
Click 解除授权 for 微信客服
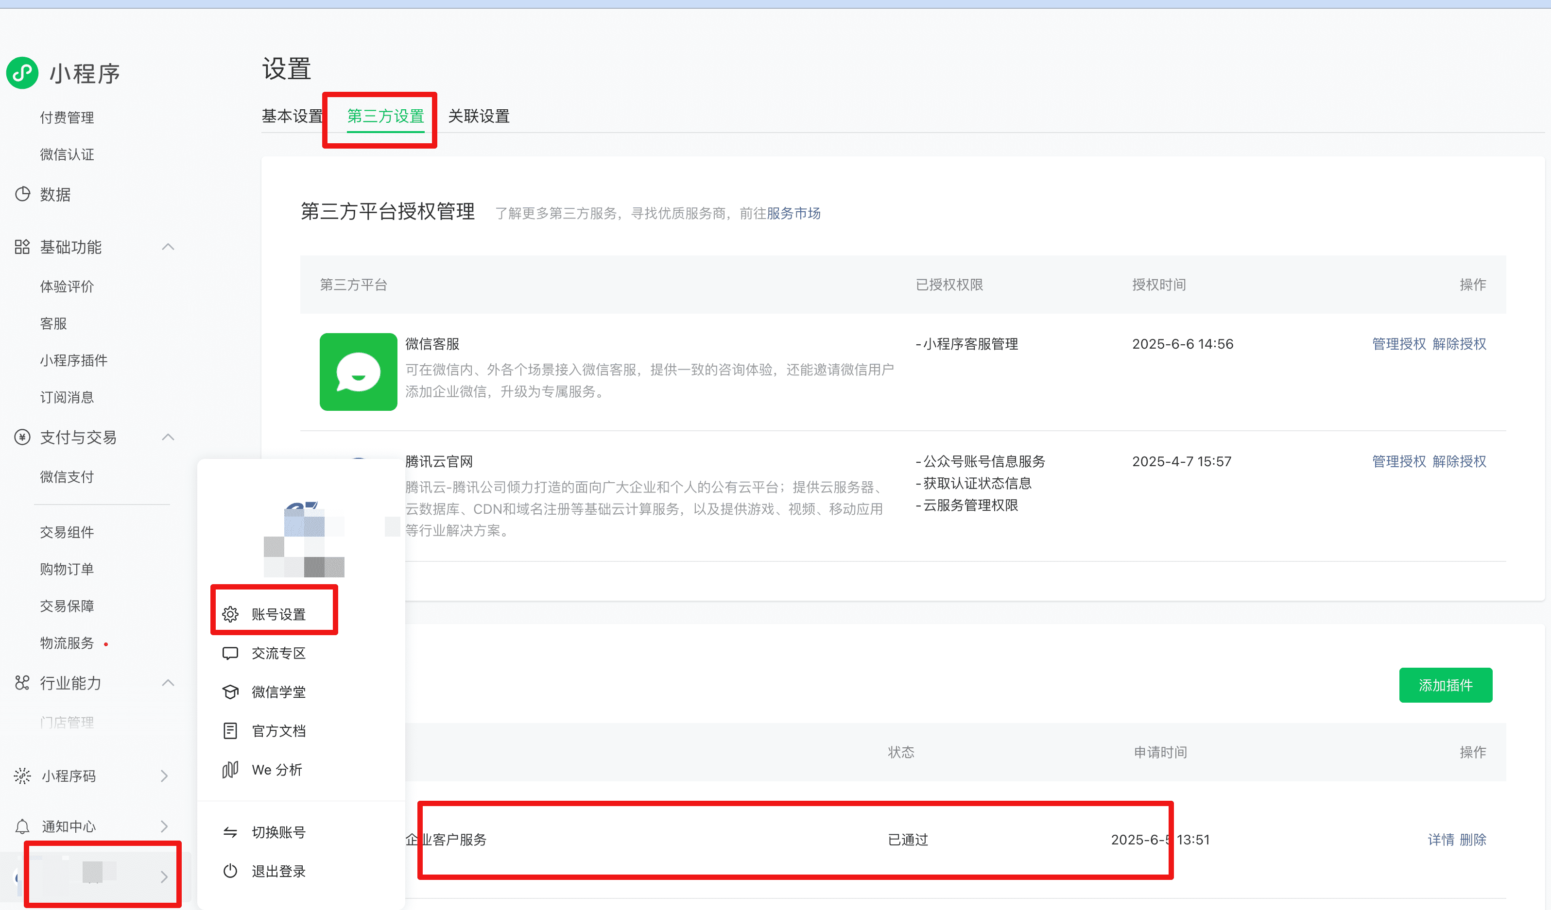tap(1459, 344)
